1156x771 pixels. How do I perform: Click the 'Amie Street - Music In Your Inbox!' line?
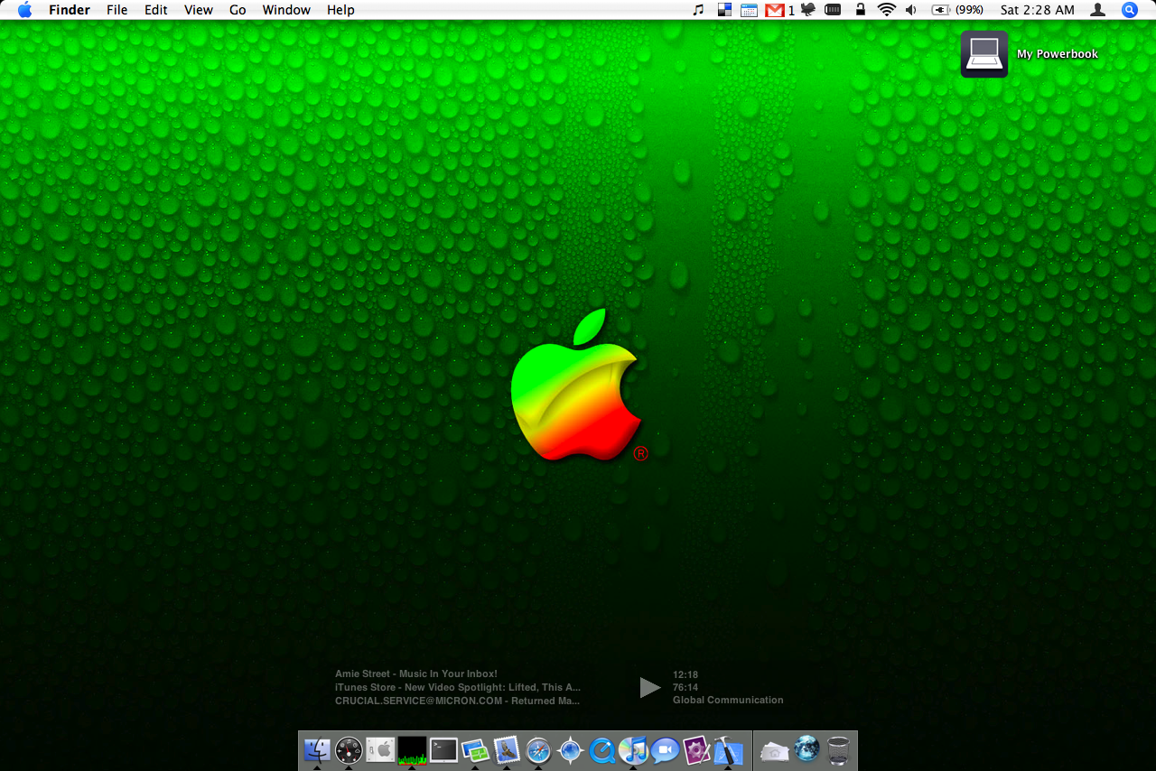pos(416,673)
